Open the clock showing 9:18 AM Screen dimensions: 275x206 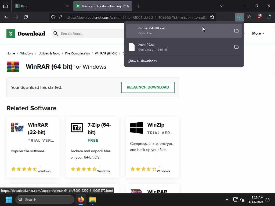click(x=256, y=200)
